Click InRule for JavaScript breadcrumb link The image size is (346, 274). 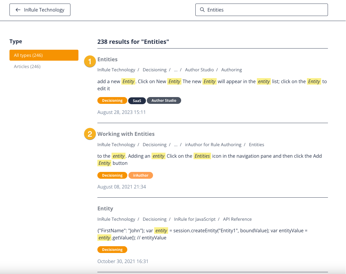(195, 219)
